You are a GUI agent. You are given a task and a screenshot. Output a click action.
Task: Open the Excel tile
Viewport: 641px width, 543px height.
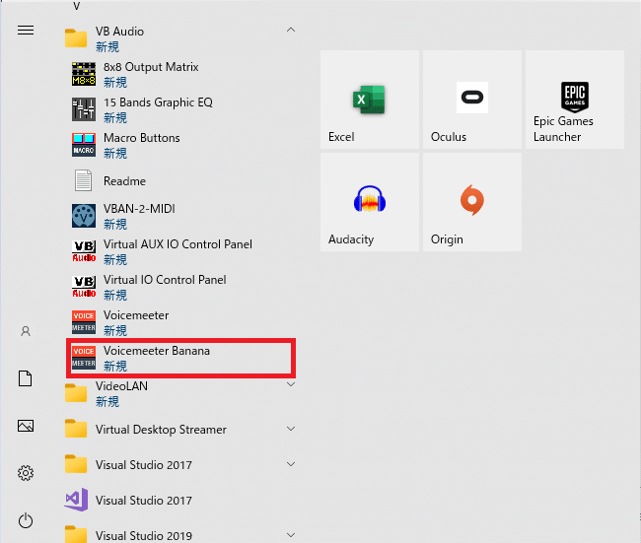tap(370, 100)
